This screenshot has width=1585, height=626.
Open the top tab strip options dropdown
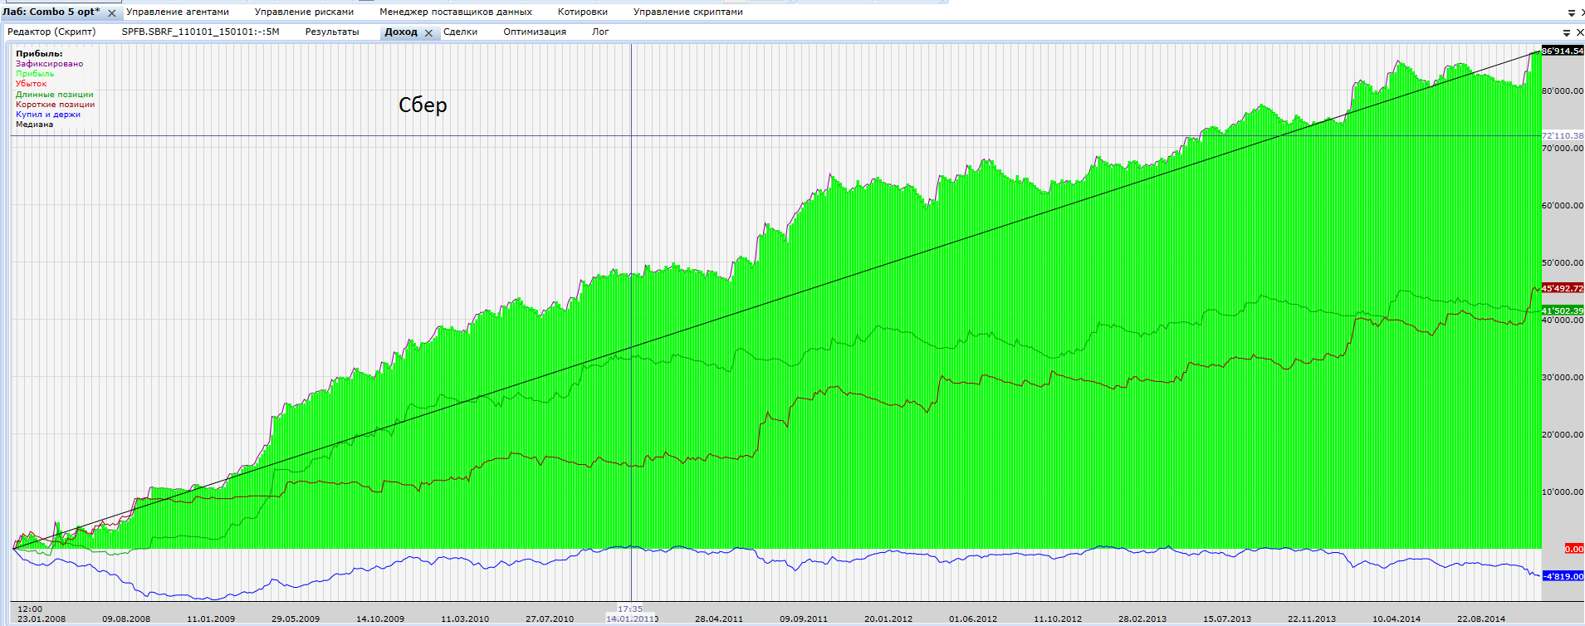(1571, 13)
